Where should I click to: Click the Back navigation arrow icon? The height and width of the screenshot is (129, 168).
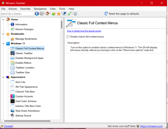click(x=37, y=14)
